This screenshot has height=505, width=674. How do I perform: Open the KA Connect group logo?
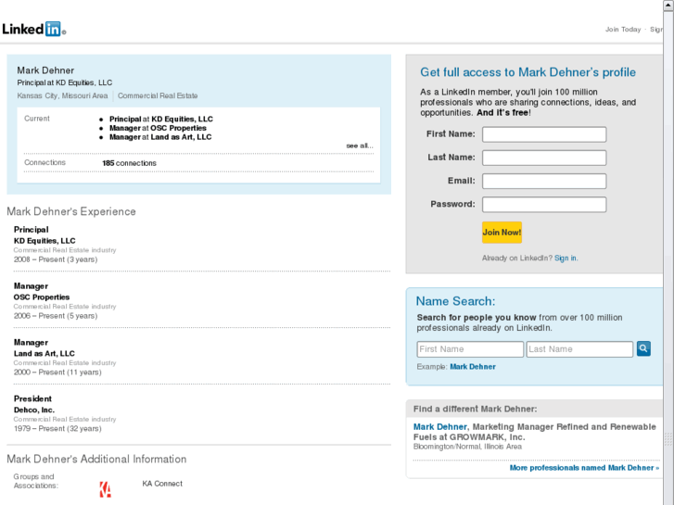click(x=106, y=489)
